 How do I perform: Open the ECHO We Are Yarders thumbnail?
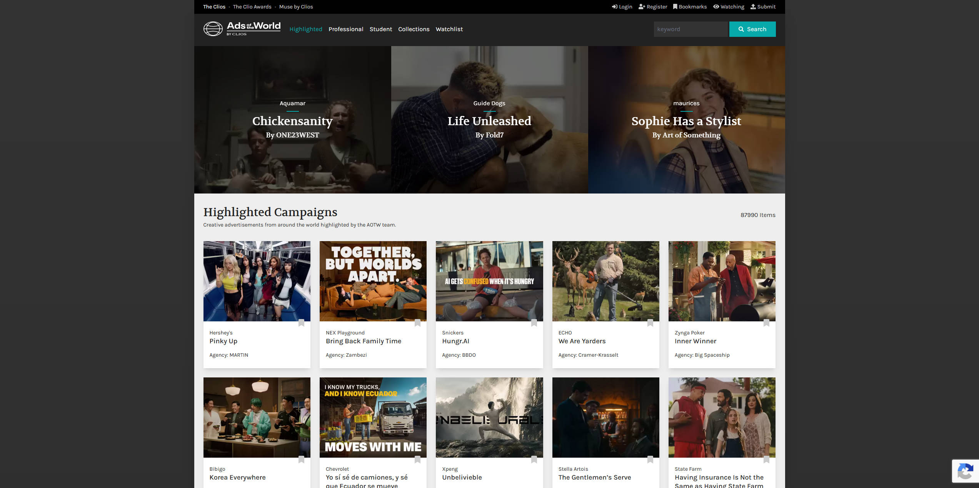[x=606, y=281]
